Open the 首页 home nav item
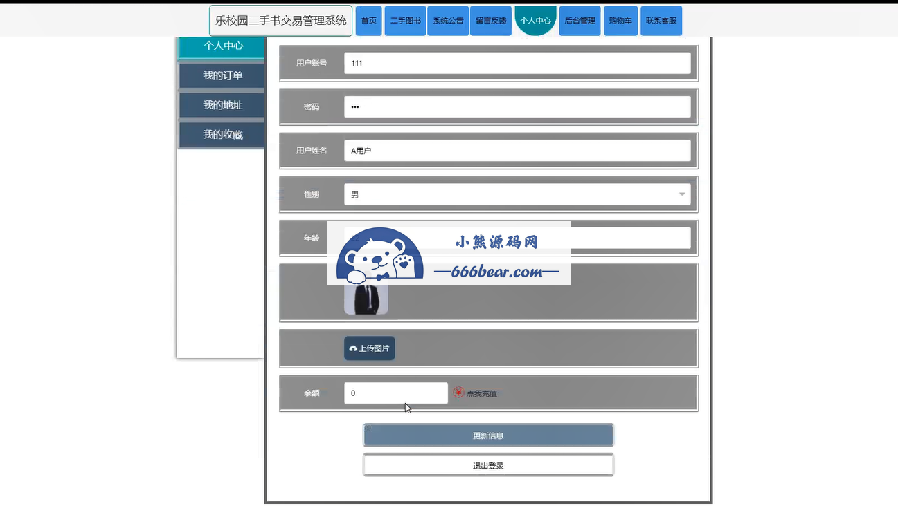 point(369,21)
